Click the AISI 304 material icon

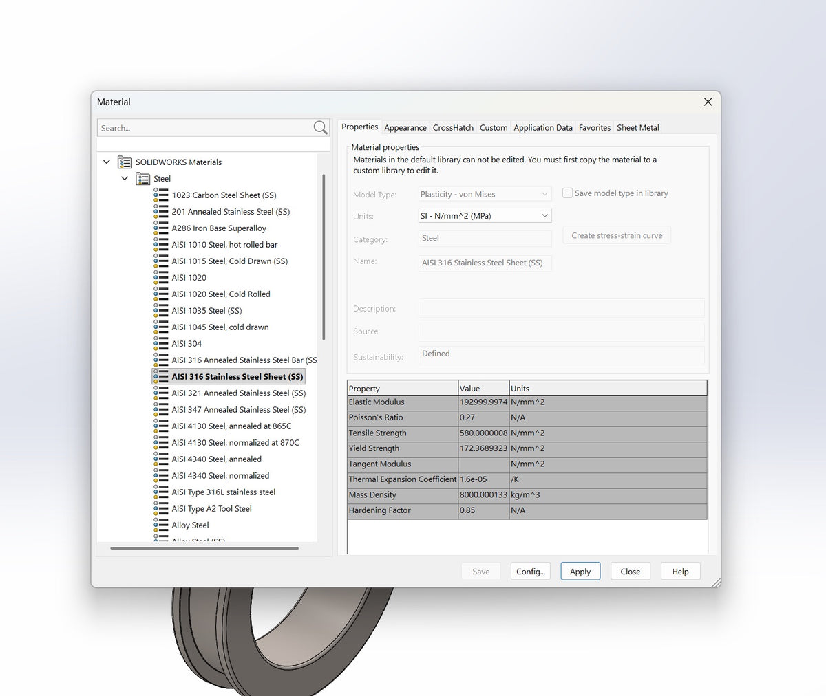161,344
